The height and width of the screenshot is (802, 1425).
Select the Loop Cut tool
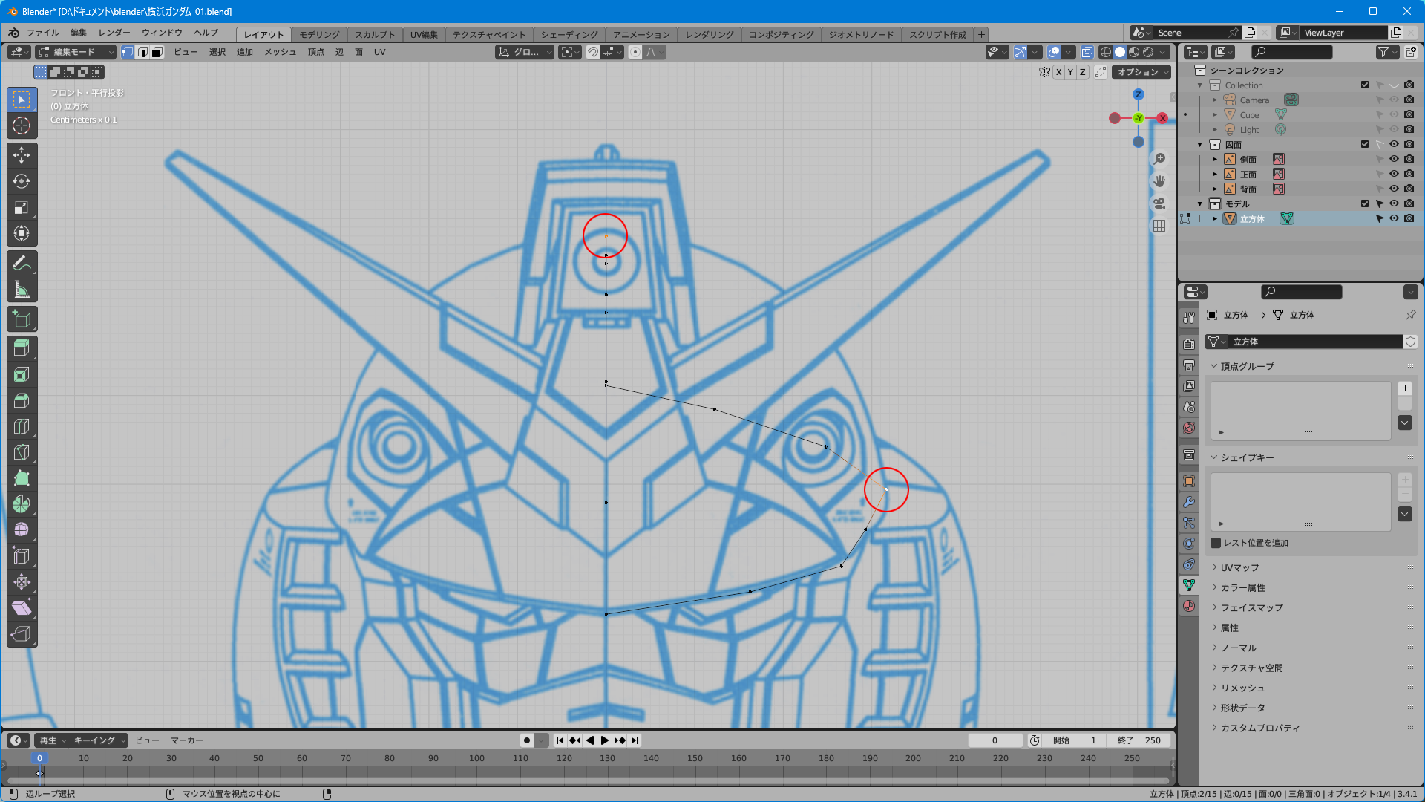pyautogui.click(x=22, y=426)
